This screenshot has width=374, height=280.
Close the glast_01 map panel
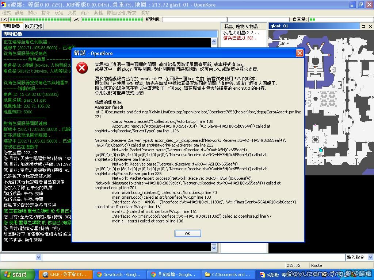370,26
